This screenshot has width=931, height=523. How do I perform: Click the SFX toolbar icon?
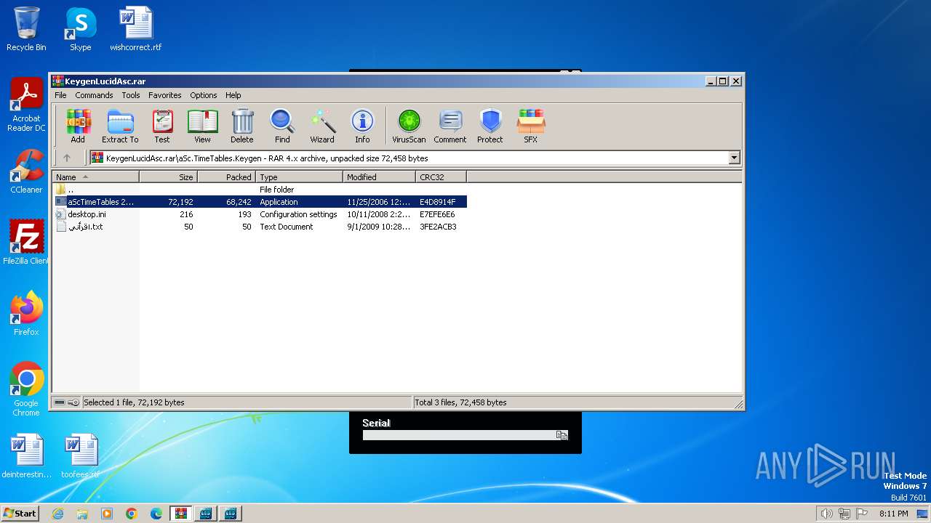tap(531, 126)
